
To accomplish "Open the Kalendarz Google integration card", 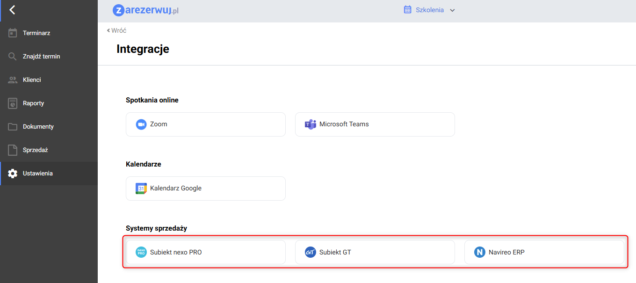I will 205,189.
